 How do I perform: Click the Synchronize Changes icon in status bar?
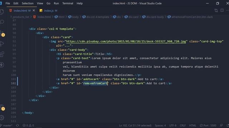click(x=18, y=126)
